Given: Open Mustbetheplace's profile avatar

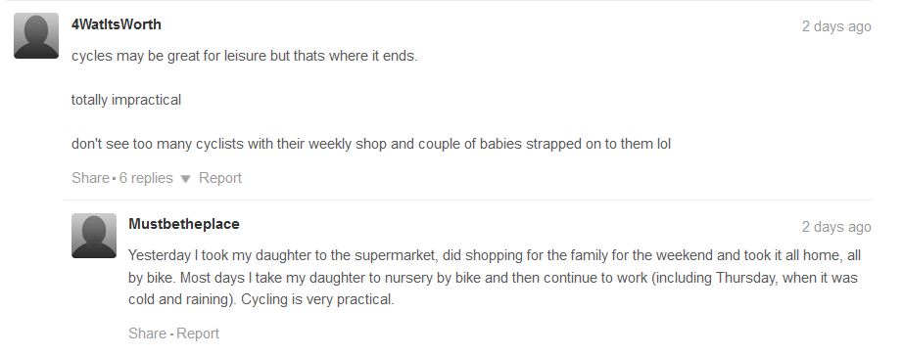Looking at the screenshot, I should point(94,236).
